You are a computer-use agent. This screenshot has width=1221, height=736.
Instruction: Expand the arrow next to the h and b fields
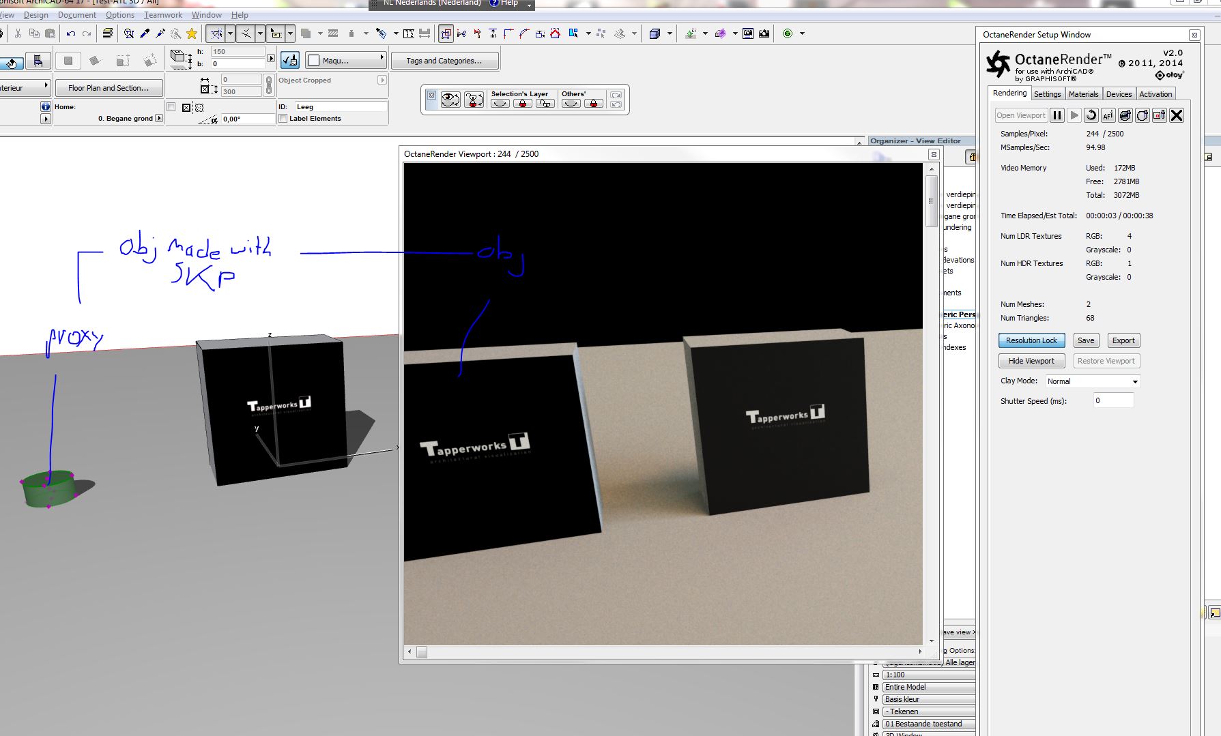point(271,58)
